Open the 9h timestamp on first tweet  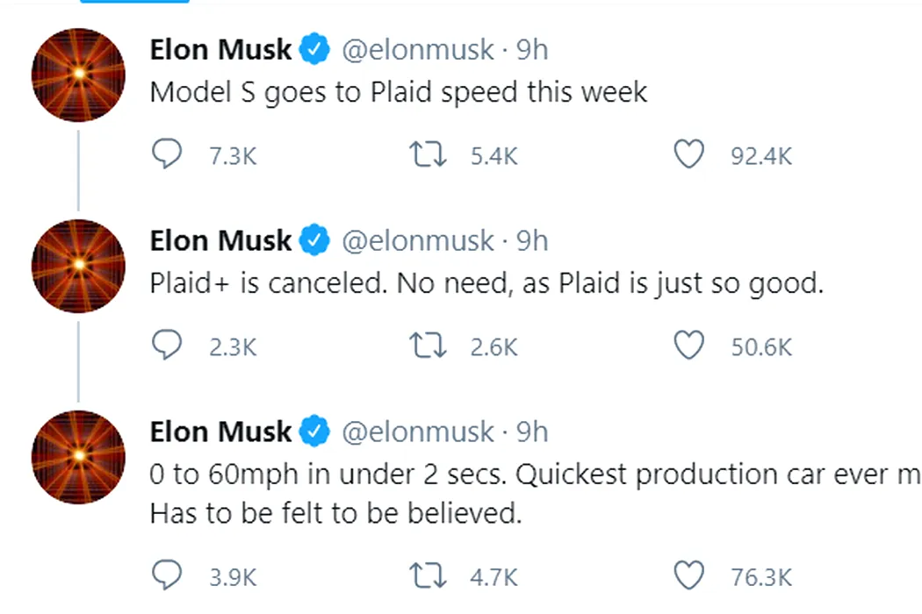532,49
